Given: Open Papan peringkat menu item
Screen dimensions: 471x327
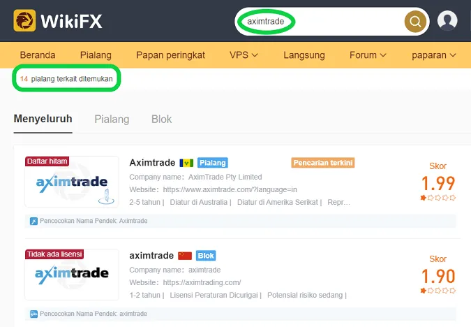Looking at the screenshot, I should [170, 55].
